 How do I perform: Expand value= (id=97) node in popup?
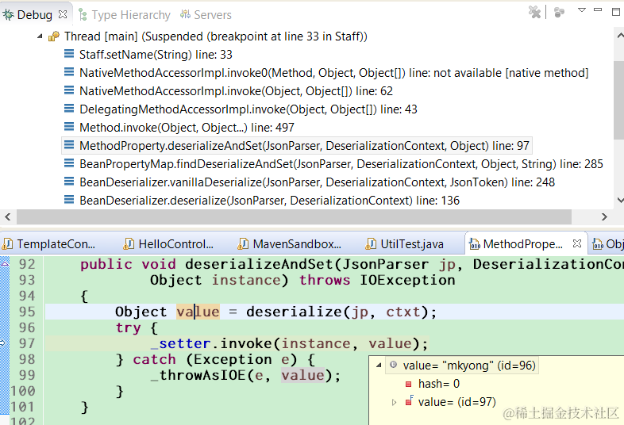pyautogui.click(x=394, y=402)
